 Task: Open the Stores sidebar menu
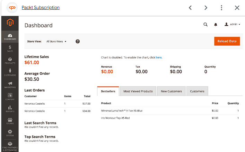pos(10,121)
